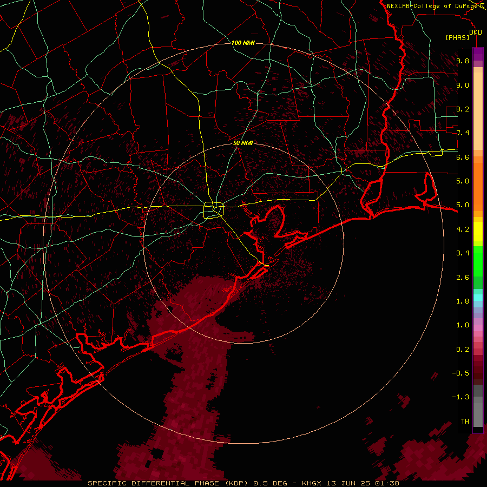This screenshot has height=487, width=487.
Task: Click the 2.6 scale value
Action: (x=463, y=278)
